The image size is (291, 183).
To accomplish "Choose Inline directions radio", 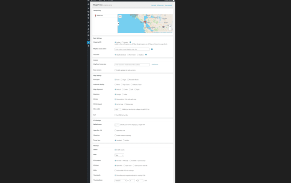I will [x=123, y=94].
